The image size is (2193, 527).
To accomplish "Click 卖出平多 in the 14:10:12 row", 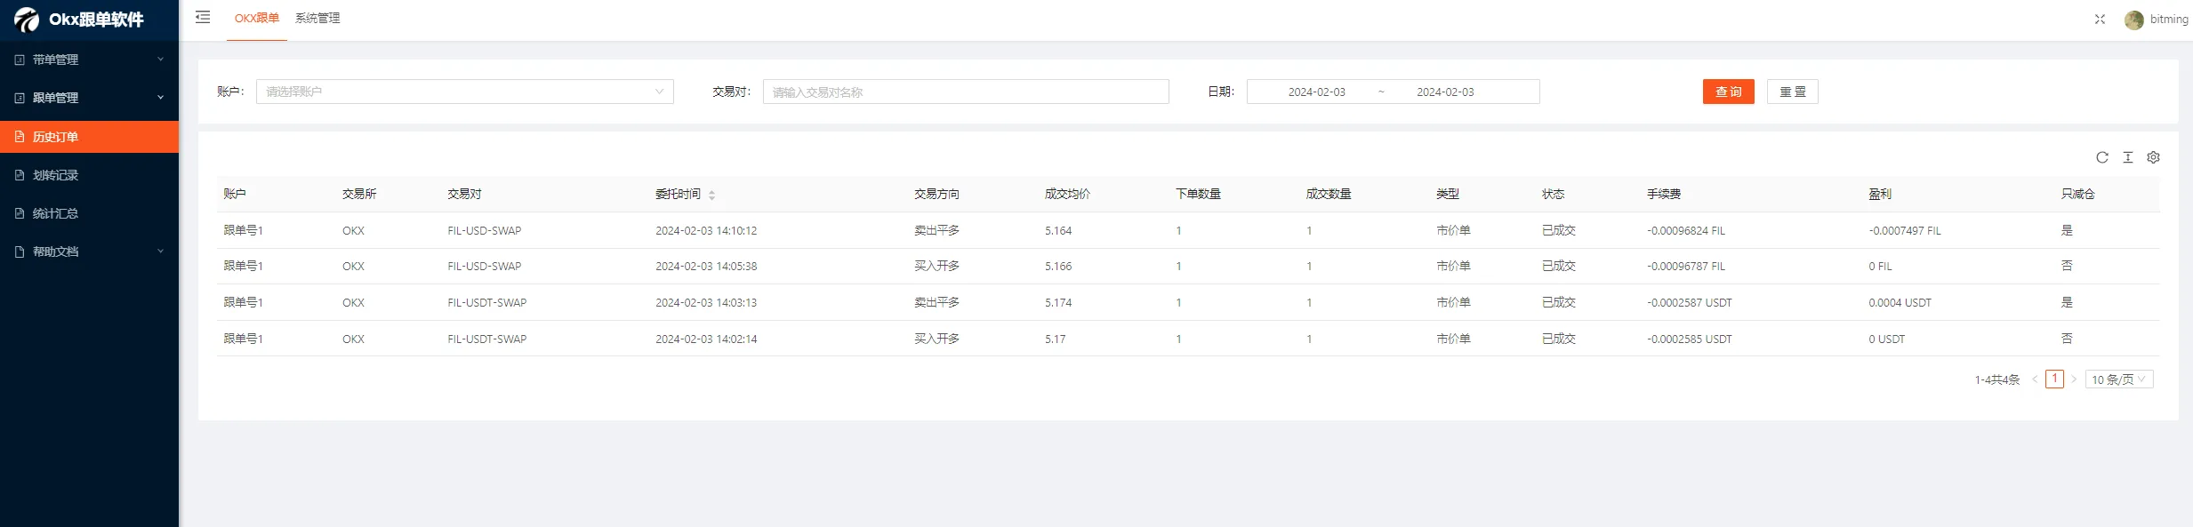I will pyautogui.click(x=936, y=230).
